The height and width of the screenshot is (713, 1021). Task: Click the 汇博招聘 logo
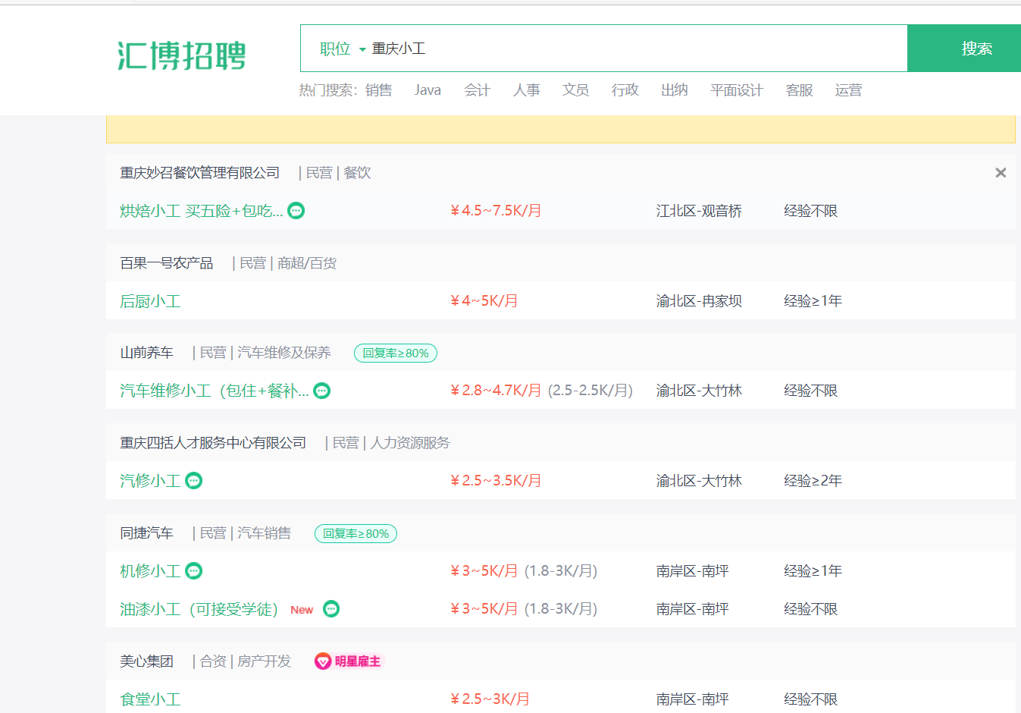coord(182,55)
